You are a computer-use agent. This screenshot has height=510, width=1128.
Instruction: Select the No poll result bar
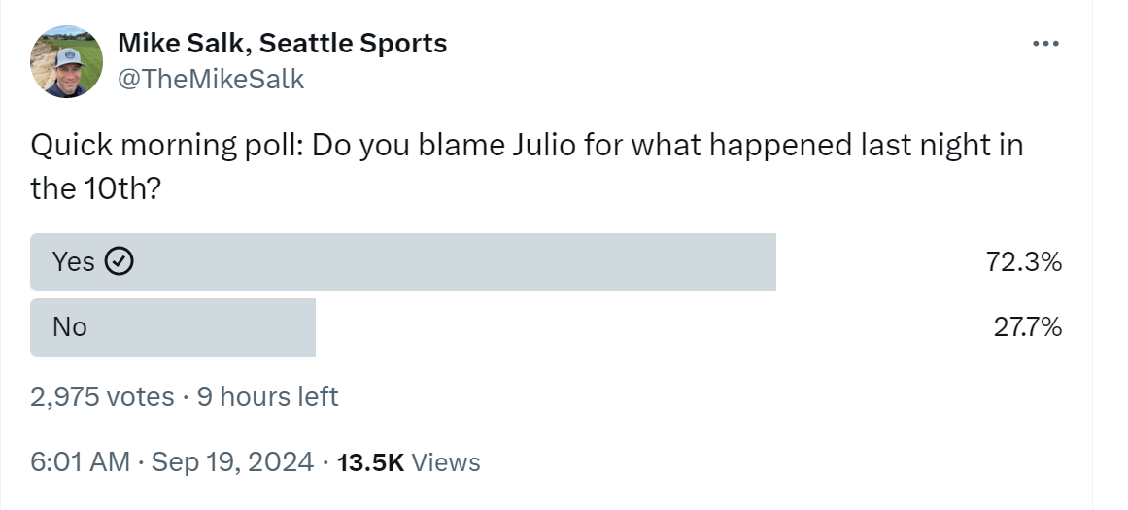173,327
